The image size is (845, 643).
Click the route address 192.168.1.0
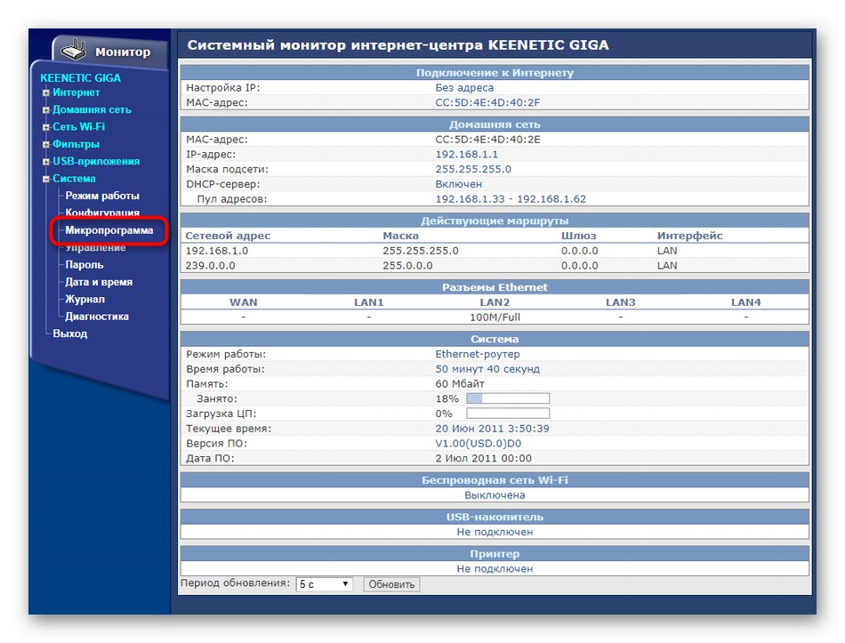coord(217,251)
